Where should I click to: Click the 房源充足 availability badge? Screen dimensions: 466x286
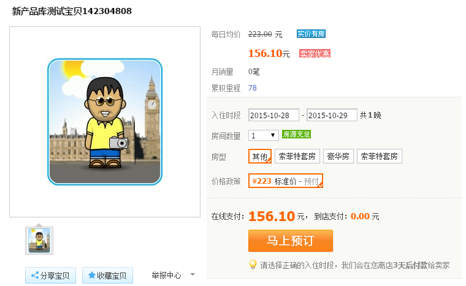(296, 134)
